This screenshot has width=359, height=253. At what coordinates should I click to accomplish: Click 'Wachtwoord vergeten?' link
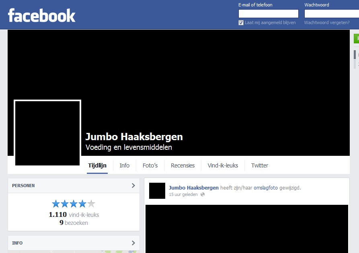pos(326,23)
